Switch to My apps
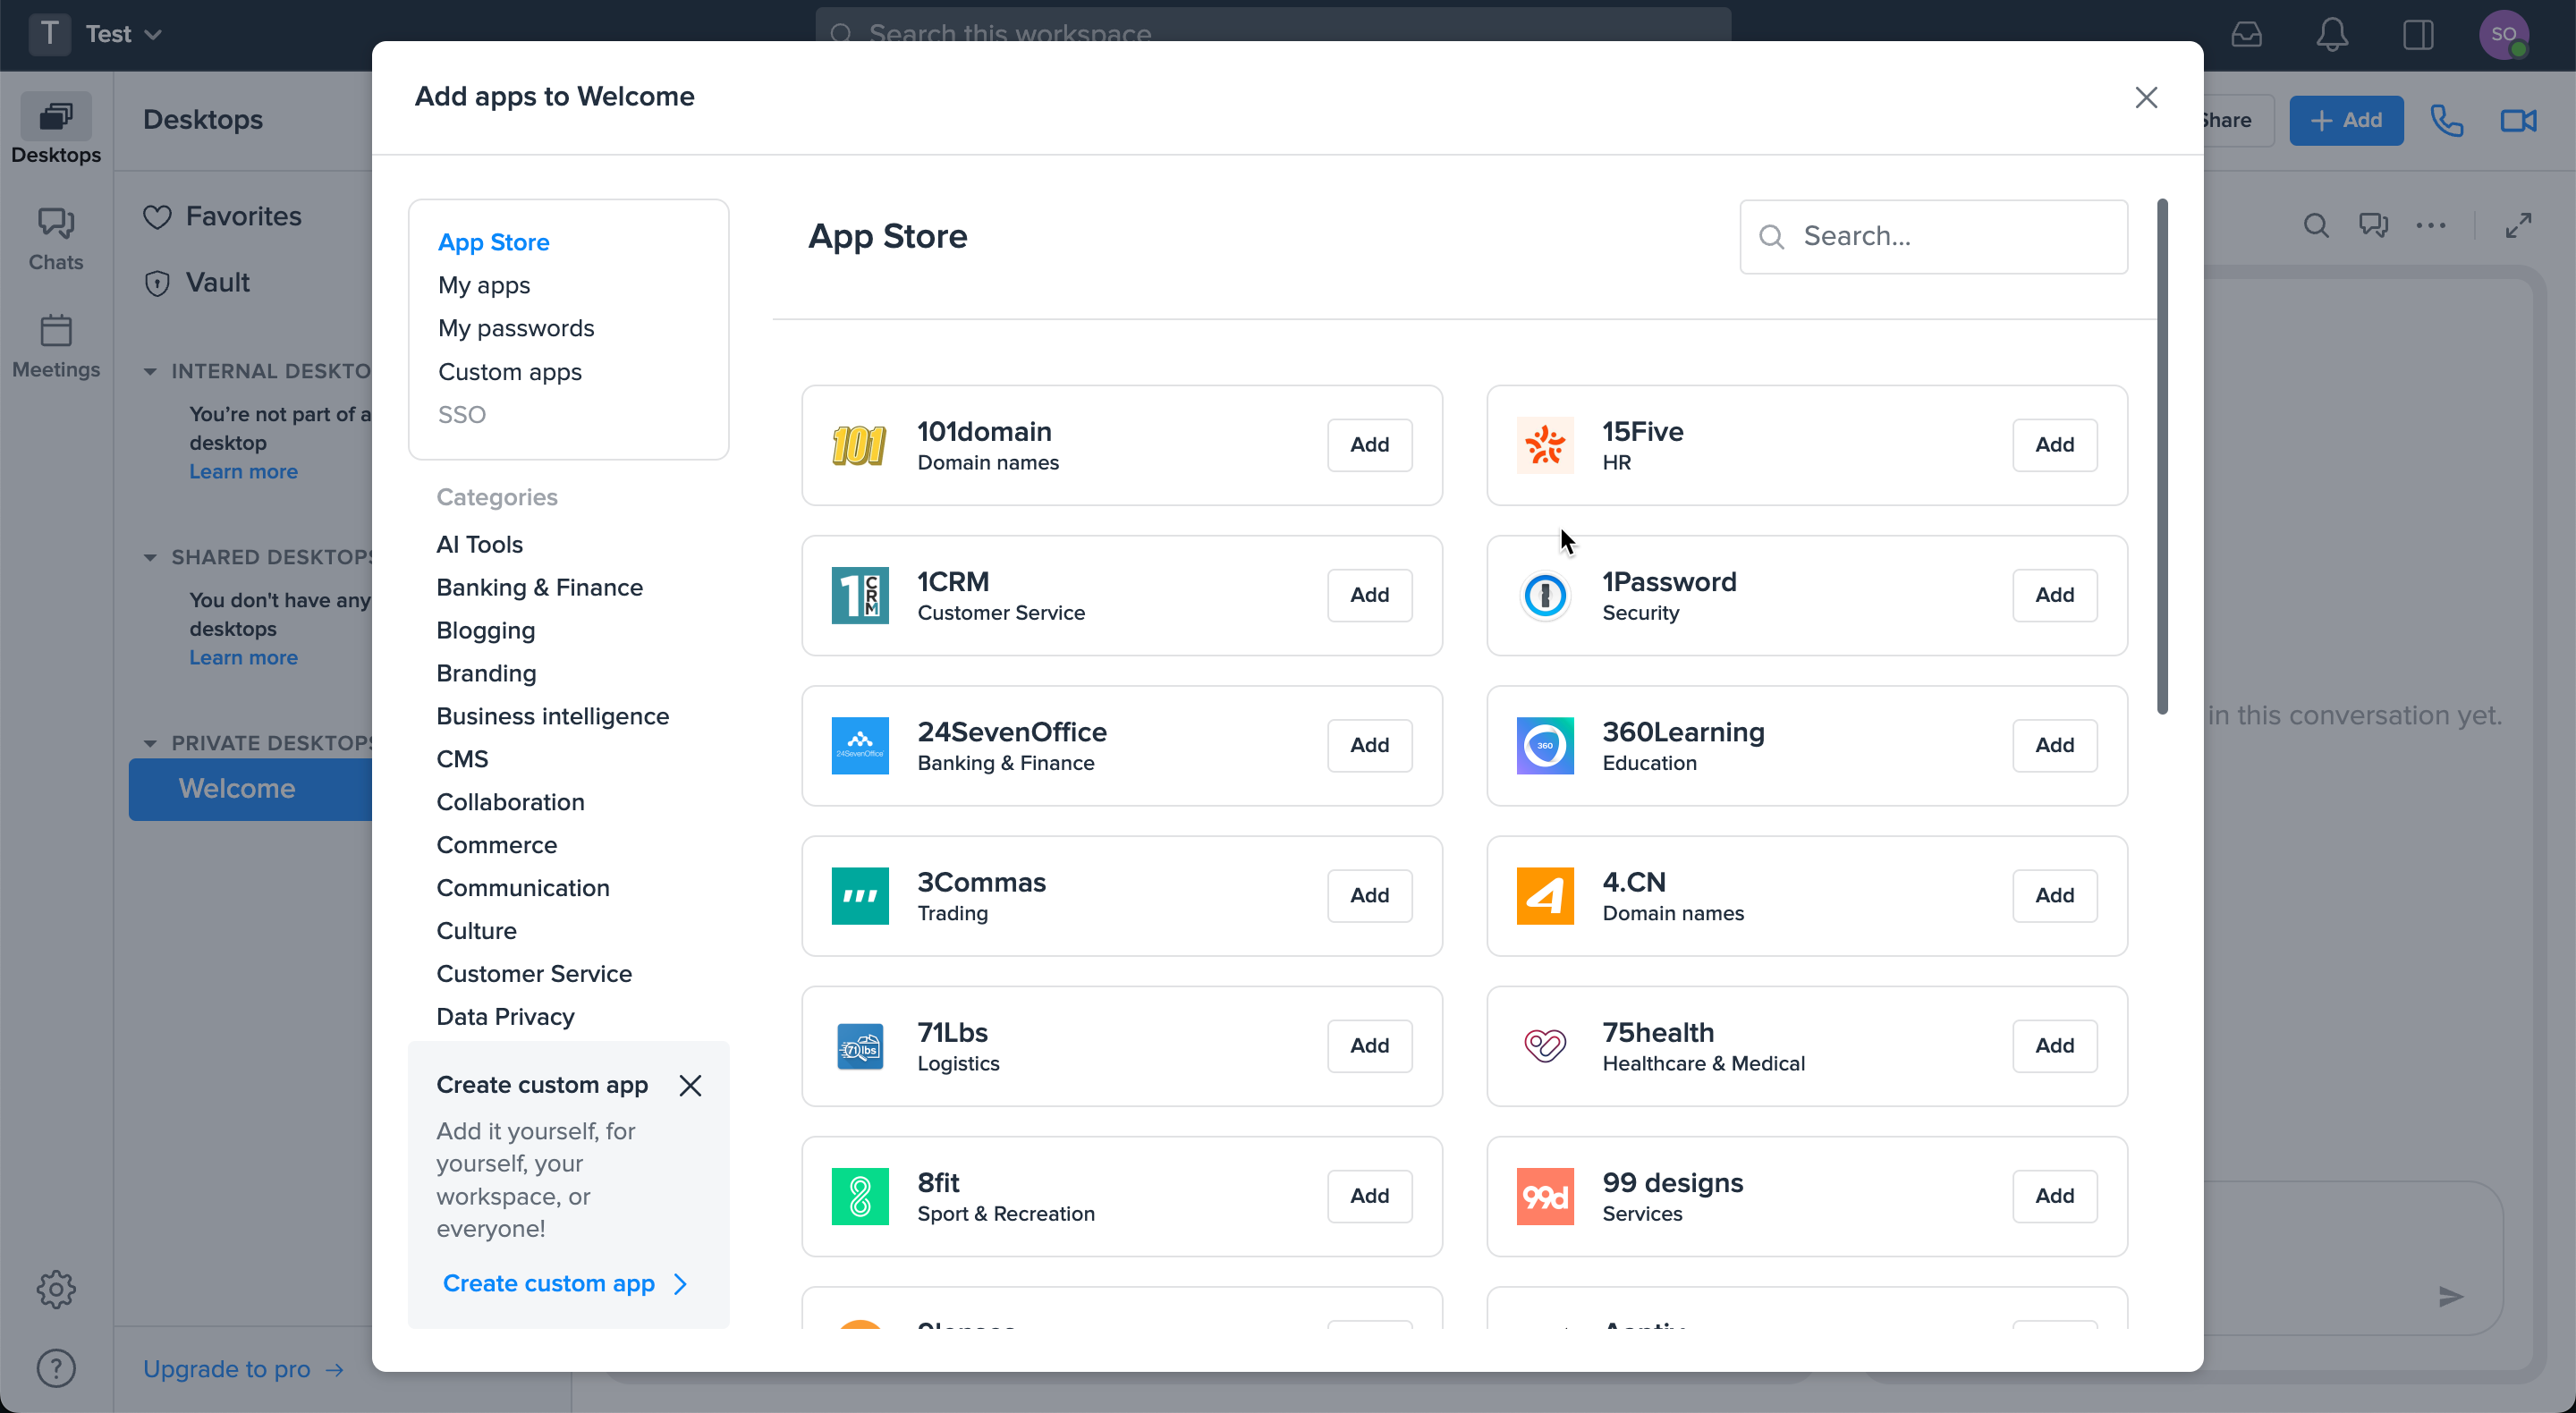 pyautogui.click(x=484, y=285)
